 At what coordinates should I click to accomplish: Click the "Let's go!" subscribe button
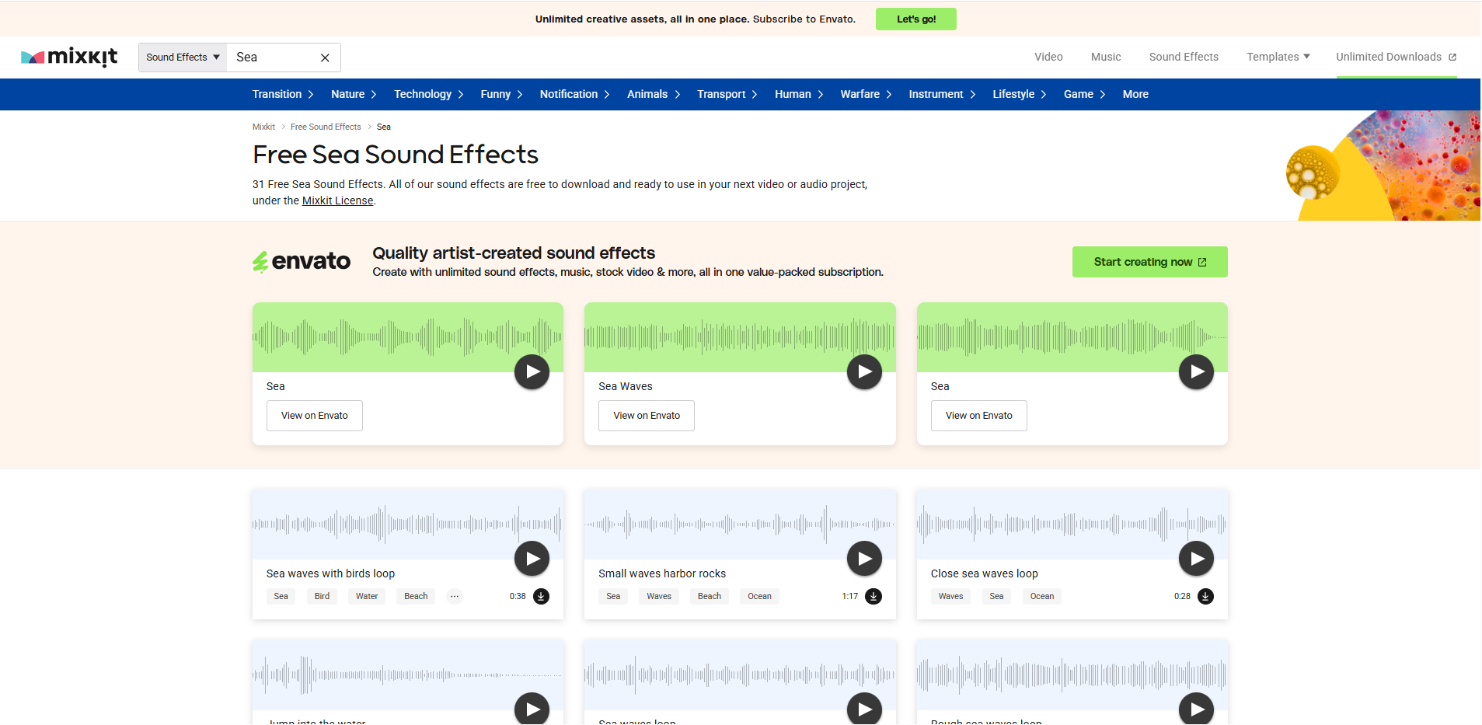(915, 19)
